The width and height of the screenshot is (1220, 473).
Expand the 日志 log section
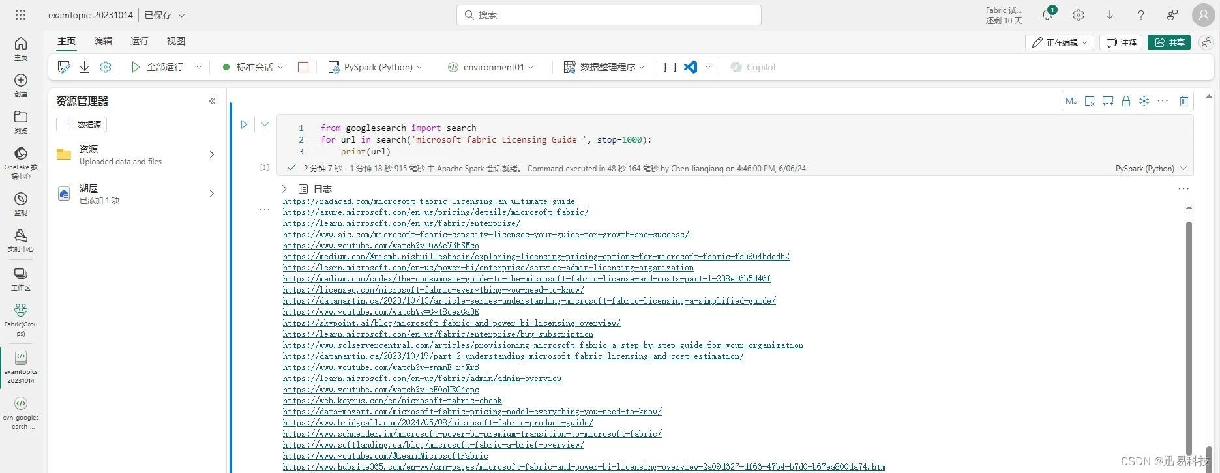(284, 189)
